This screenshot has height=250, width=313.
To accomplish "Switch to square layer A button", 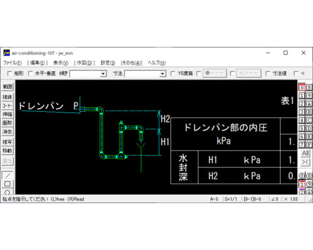I will click(x=309, y=104).
